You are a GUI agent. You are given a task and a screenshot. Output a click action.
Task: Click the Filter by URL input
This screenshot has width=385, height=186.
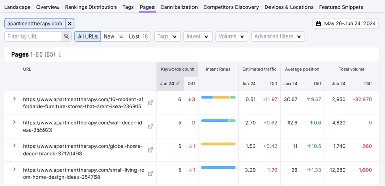(x=33, y=36)
